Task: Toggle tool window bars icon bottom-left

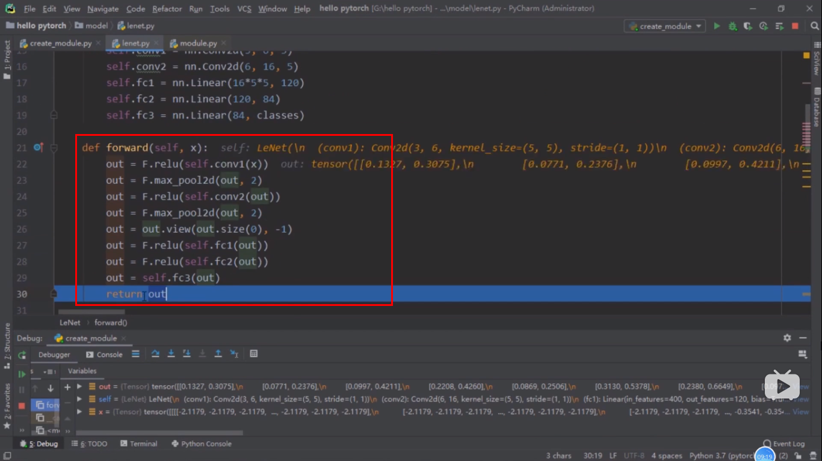Action: point(7,456)
